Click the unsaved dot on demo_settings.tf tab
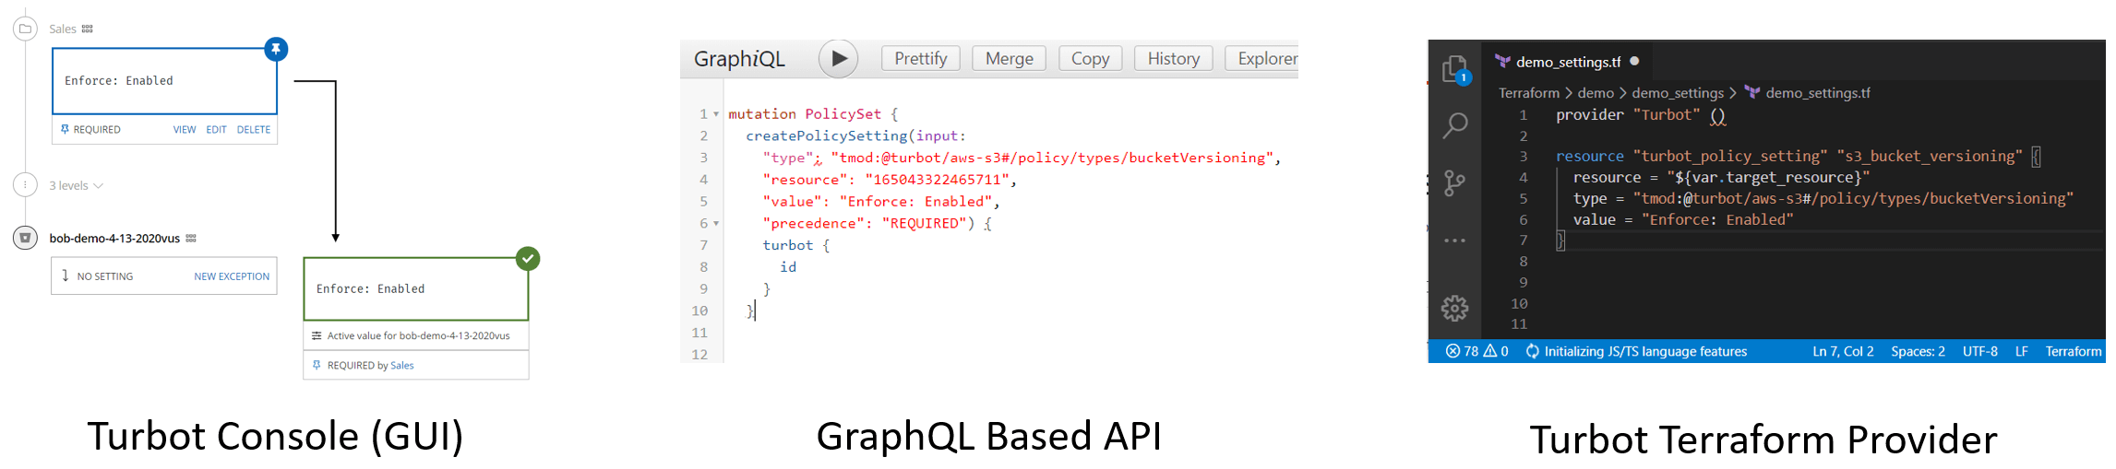The width and height of the screenshot is (2116, 469). pos(1634,61)
